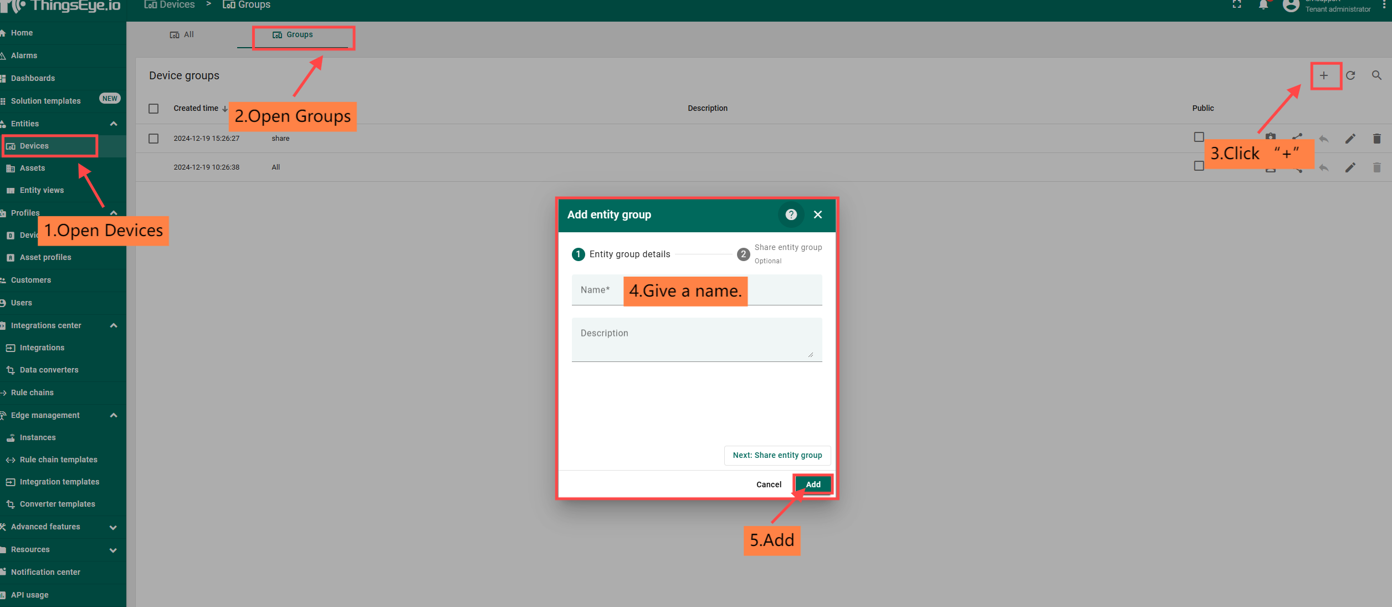Open the search icon in Device groups

coord(1376,75)
